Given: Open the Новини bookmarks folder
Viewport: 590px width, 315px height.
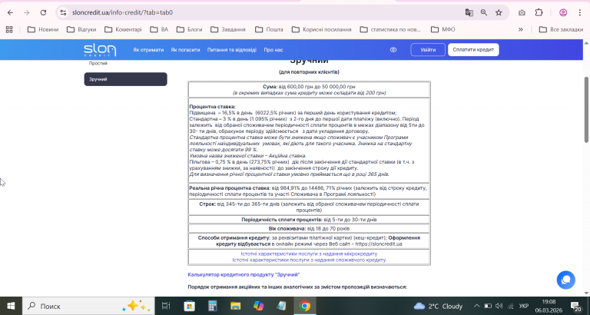Looking at the screenshot, I should pos(43,29).
